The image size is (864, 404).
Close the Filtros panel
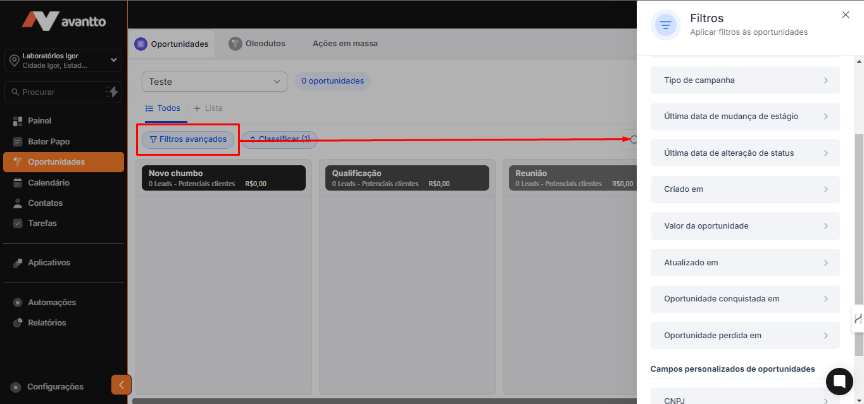coord(846,15)
